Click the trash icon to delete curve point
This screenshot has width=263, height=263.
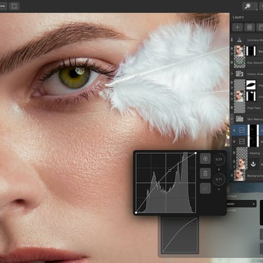pos(205,174)
